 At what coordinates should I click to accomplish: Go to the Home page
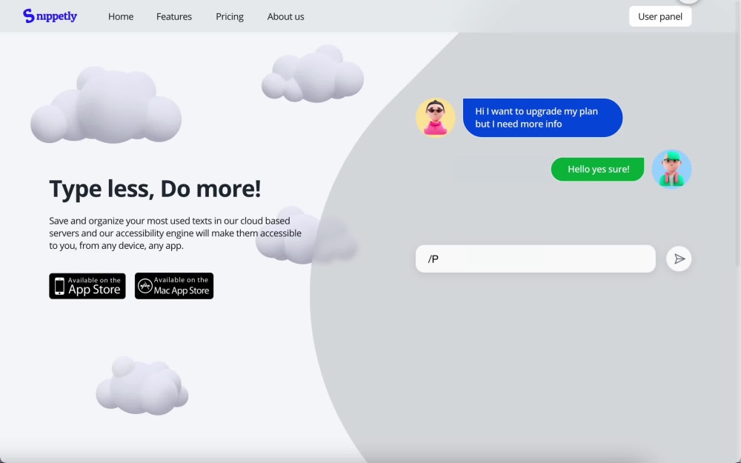pos(121,16)
